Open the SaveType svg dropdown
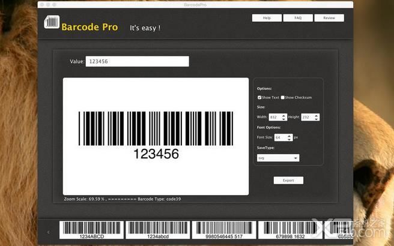The image size is (394, 246). point(278,158)
